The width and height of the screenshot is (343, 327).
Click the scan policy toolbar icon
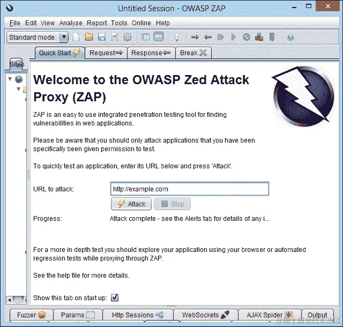point(272,37)
